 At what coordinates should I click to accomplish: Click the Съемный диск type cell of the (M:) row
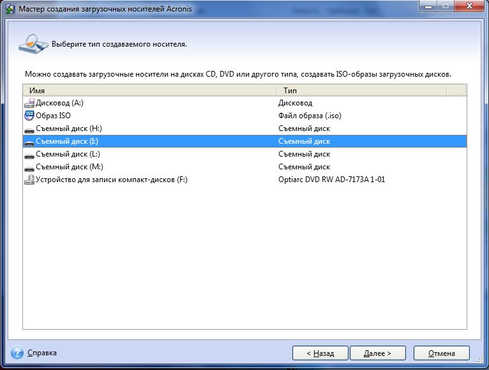click(304, 167)
